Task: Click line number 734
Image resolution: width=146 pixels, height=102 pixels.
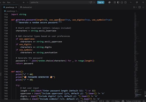Action: 6,72
